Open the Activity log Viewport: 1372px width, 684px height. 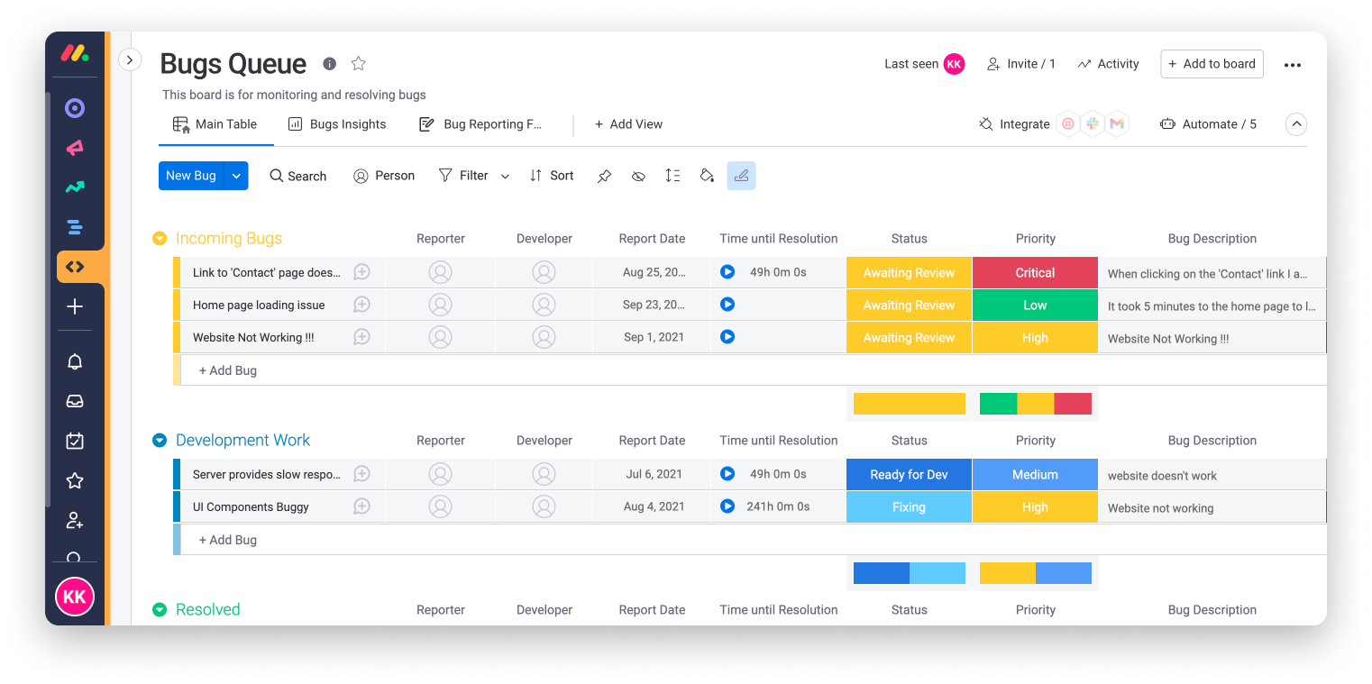(1108, 64)
